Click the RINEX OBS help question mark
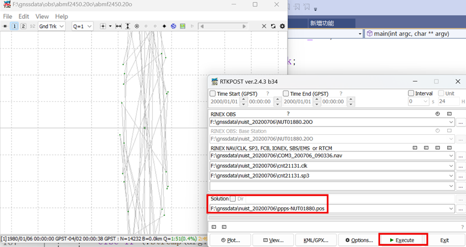The image size is (466, 247). coord(288,114)
